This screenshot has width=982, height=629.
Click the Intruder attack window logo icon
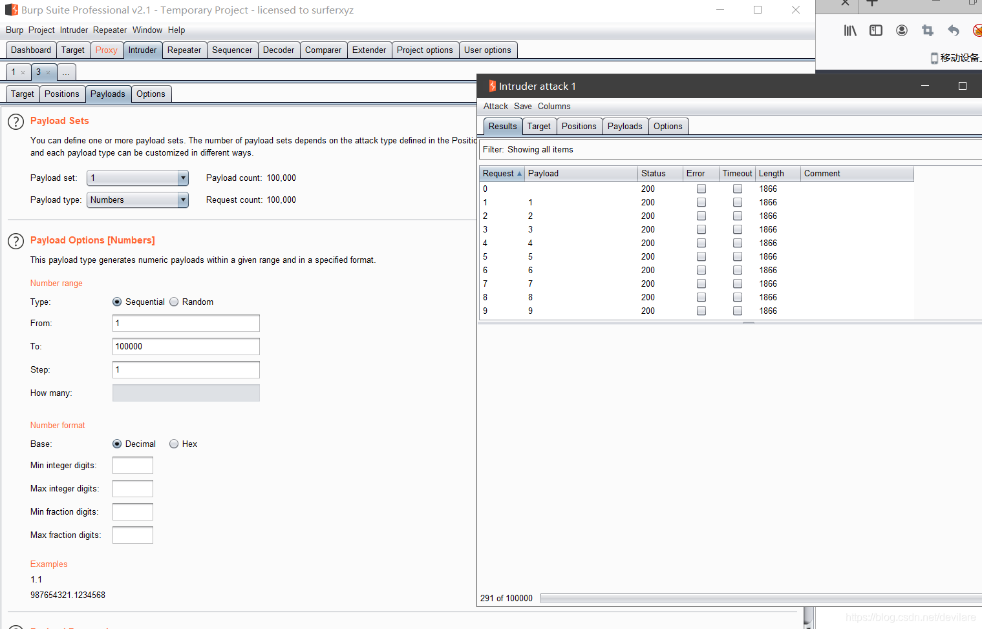492,86
